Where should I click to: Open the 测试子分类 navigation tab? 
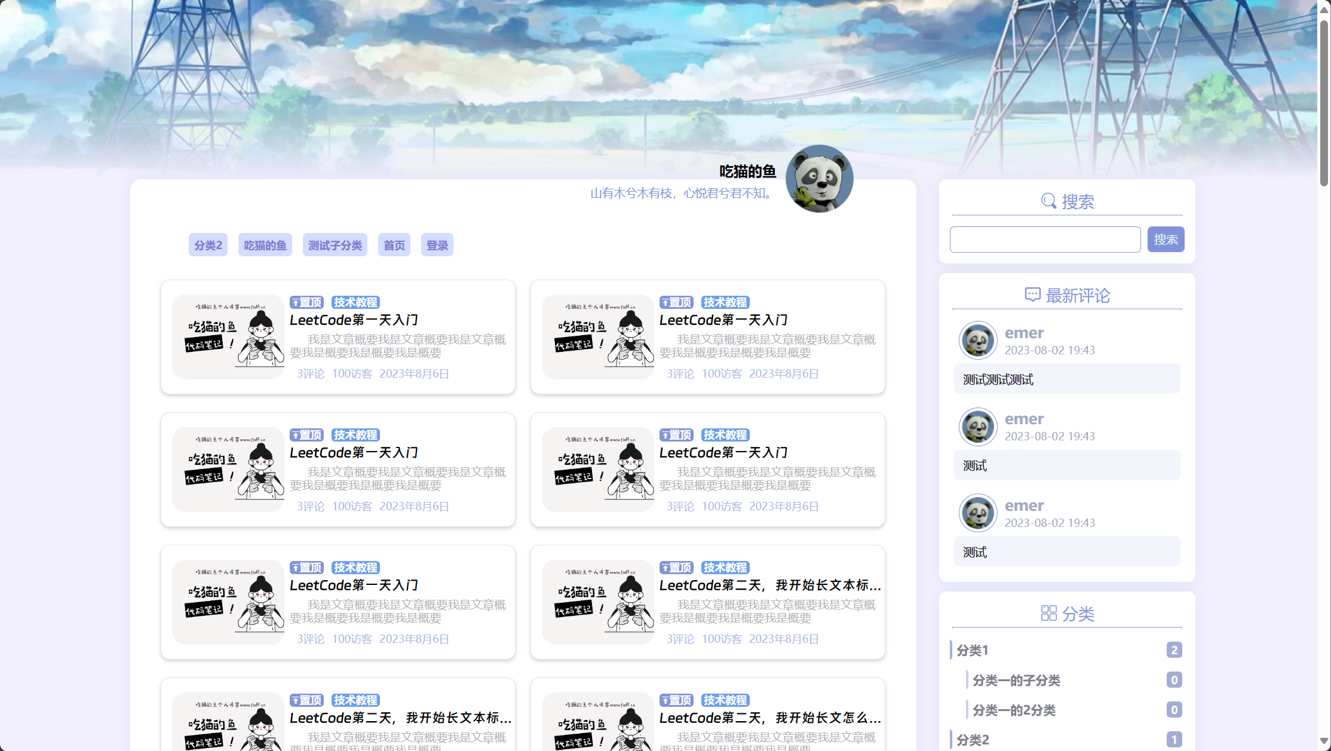335,245
